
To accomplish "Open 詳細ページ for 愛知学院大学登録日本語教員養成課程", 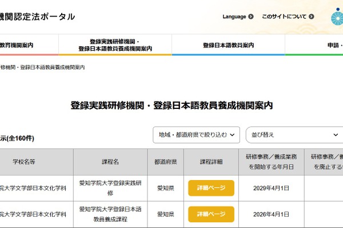I will 211,214.
